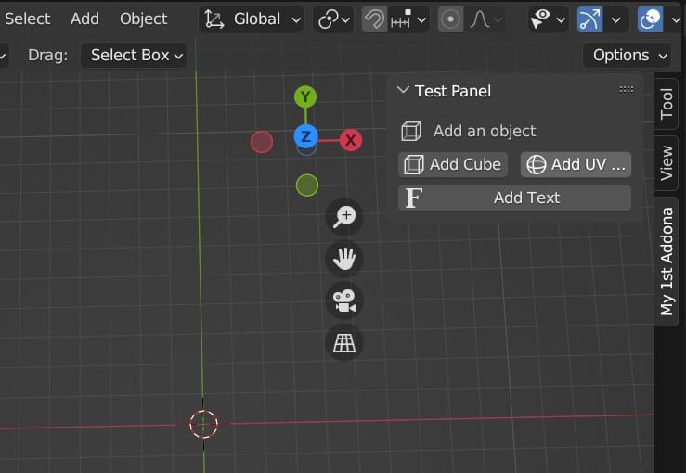
Task: Toggle the camera view icon
Action: [345, 300]
